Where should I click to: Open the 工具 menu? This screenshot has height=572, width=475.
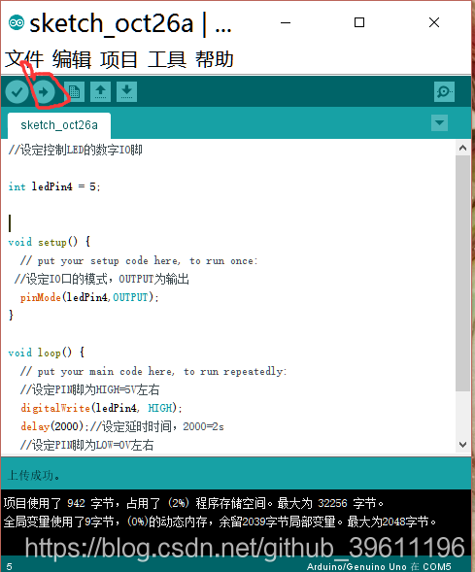(167, 59)
